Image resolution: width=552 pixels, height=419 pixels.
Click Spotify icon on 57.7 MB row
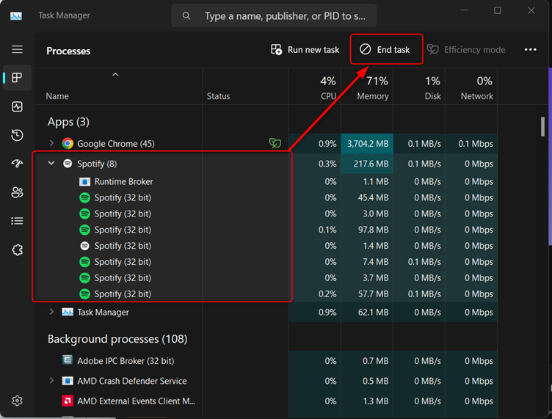coord(84,294)
